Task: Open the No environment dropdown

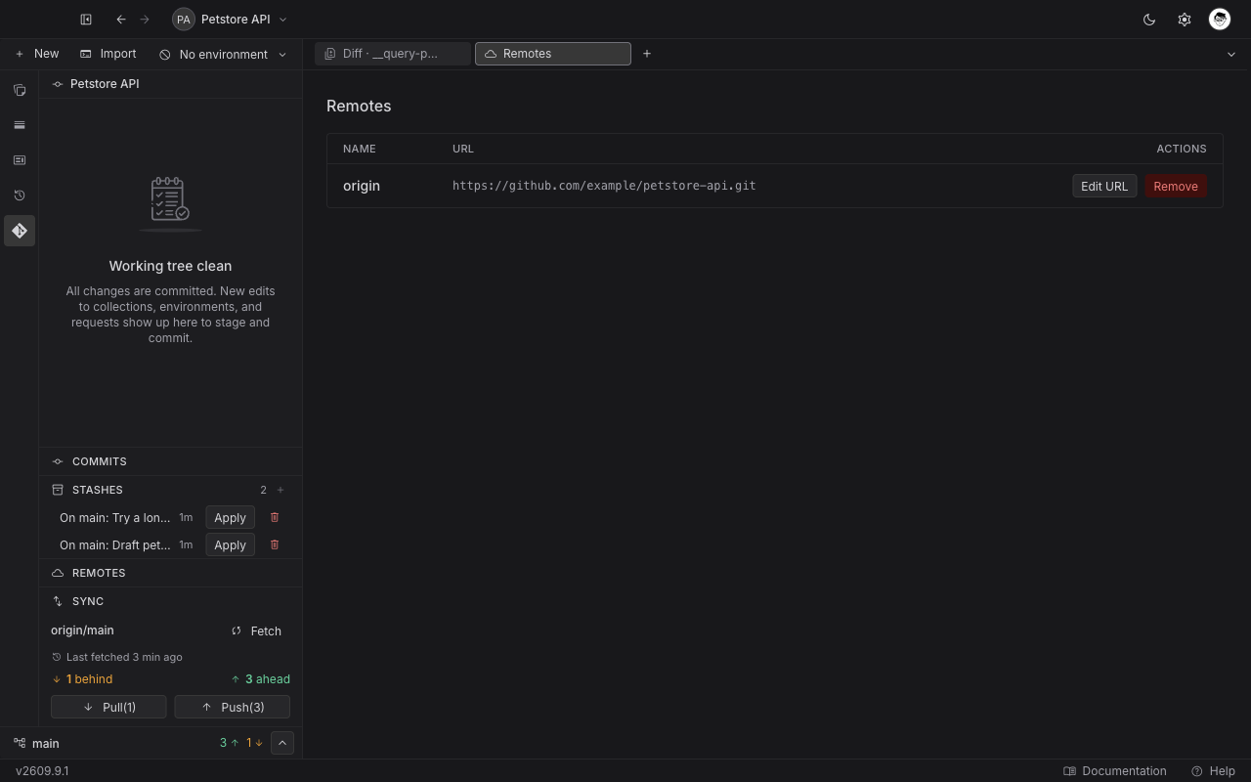Action: point(223,55)
